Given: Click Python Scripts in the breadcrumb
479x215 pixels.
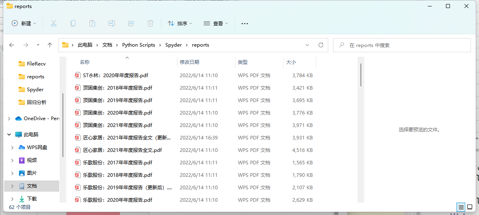Looking at the screenshot, I should [139, 45].
